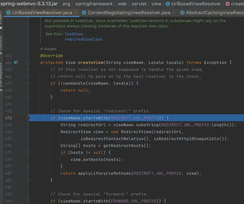Image resolution: width=244 pixels, height=204 pixels.
Task: Click 'applyLifecycleMethods' method call
Action: (105, 173)
